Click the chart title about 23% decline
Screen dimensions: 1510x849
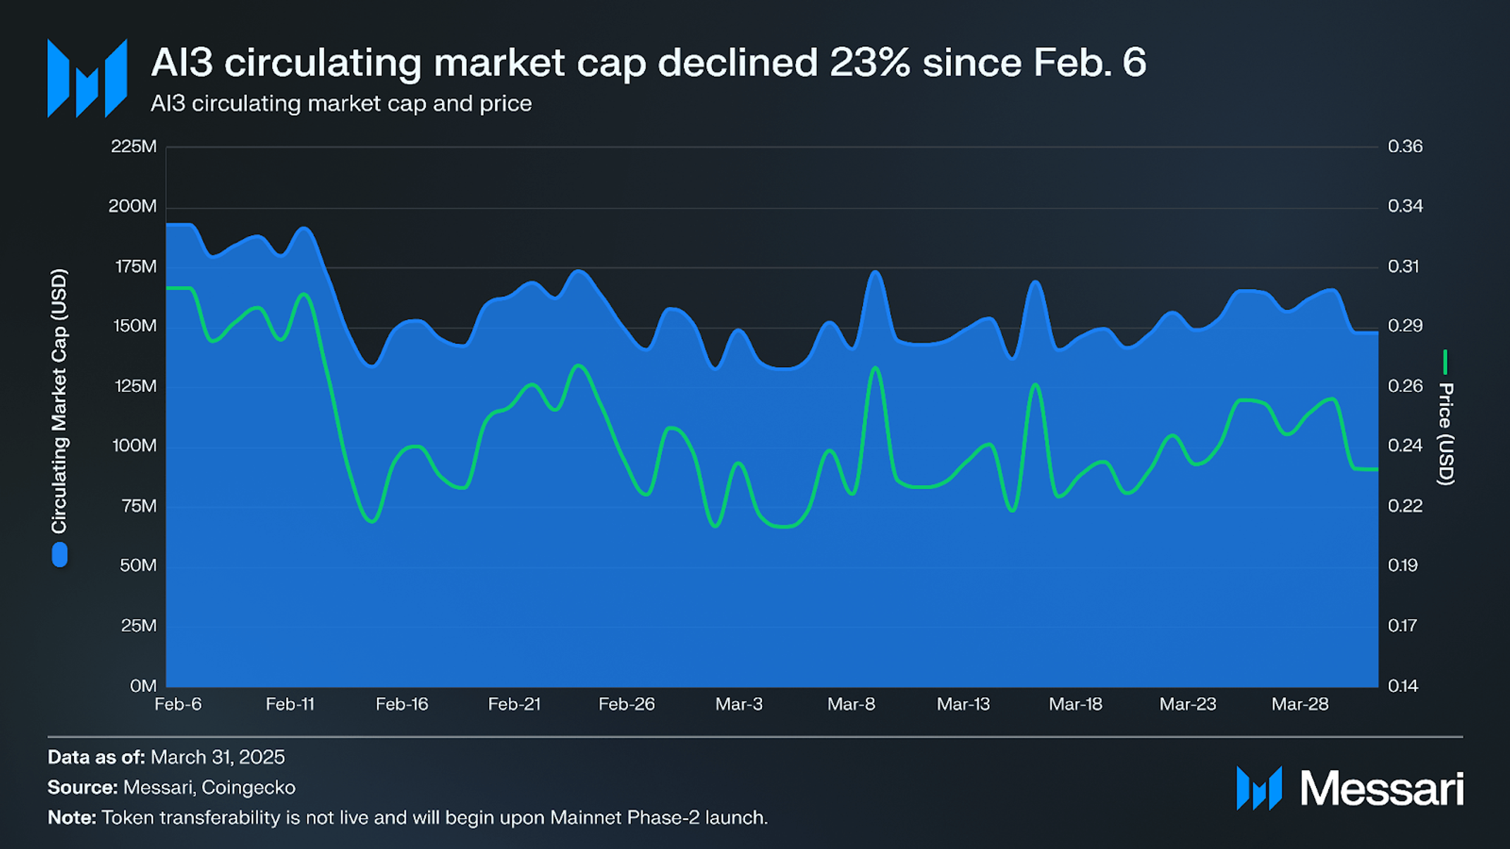pyautogui.click(x=649, y=62)
